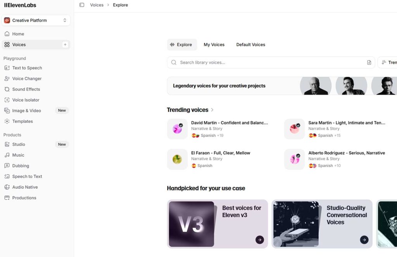Click Explore in the breadcrumb
The image size is (397, 257).
[x=120, y=5]
